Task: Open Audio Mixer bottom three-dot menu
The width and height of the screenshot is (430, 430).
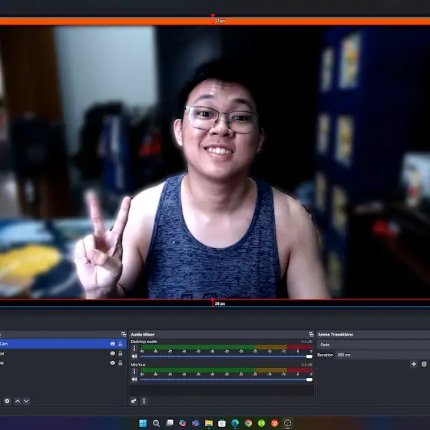Action: [x=144, y=401]
